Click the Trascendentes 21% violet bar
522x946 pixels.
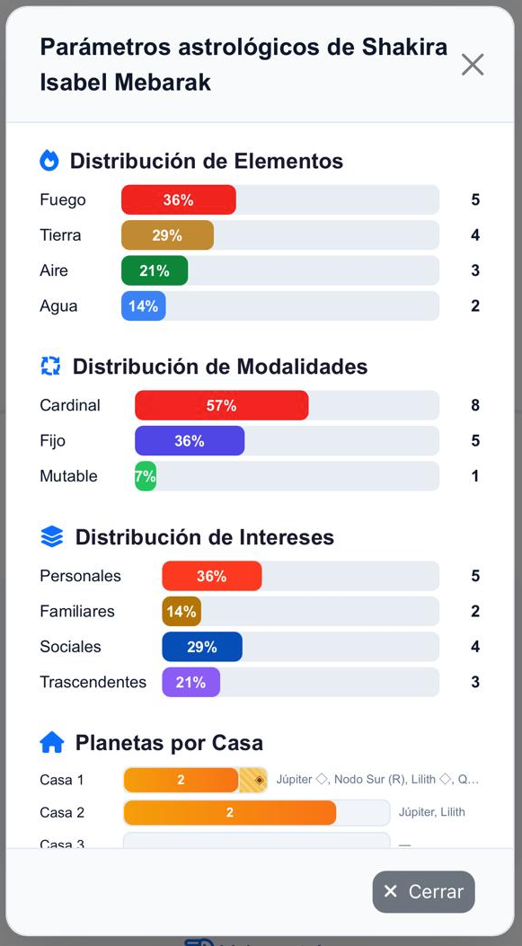click(x=191, y=683)
